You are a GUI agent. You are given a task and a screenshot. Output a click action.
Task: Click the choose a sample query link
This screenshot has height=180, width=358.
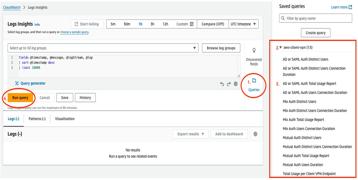pos(74,32)
